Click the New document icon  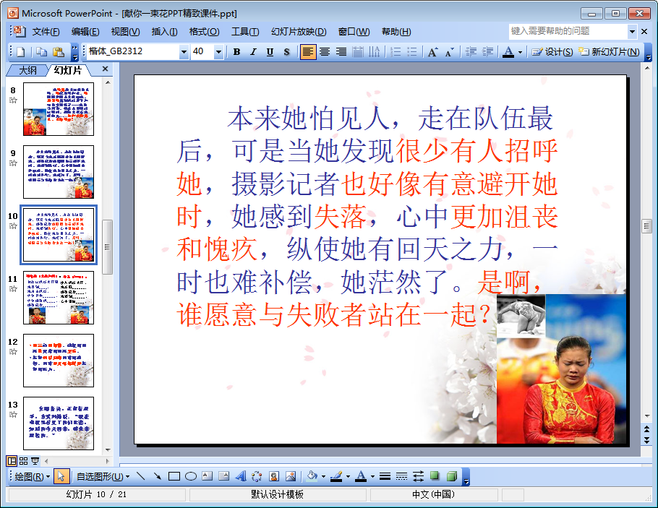pos(20,52)
